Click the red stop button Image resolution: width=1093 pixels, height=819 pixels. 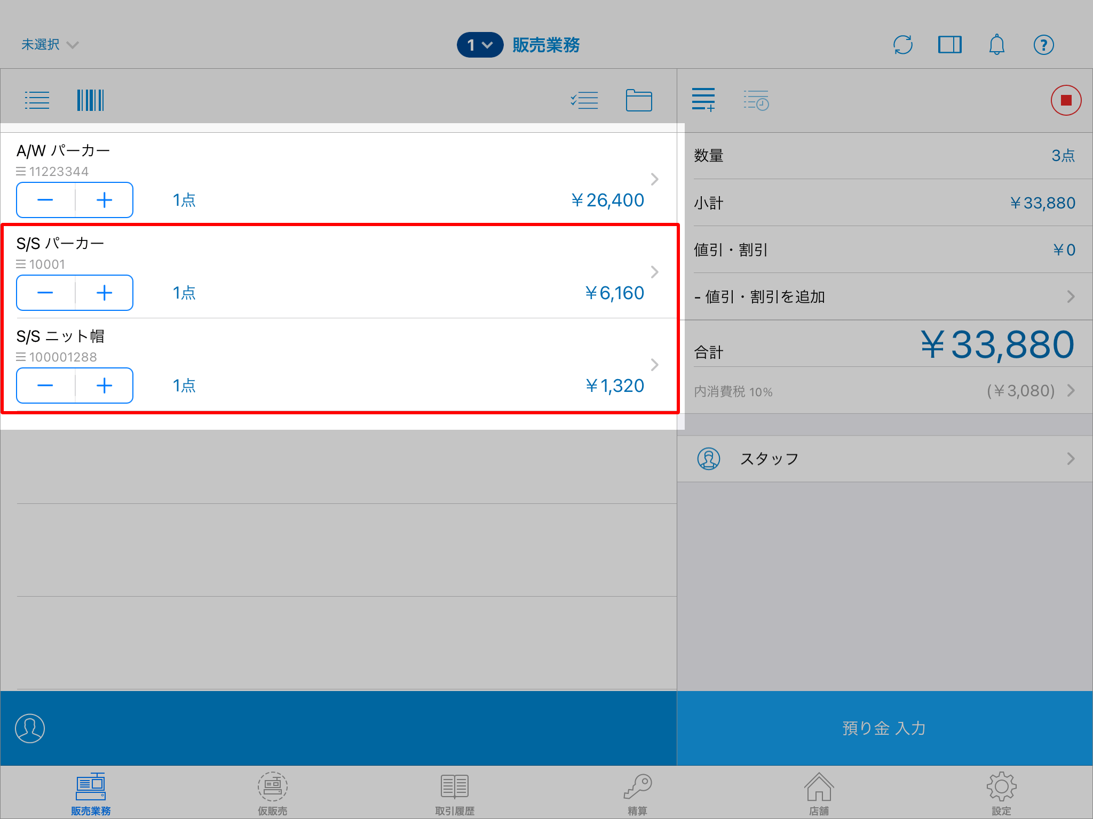click(1066, 100)
